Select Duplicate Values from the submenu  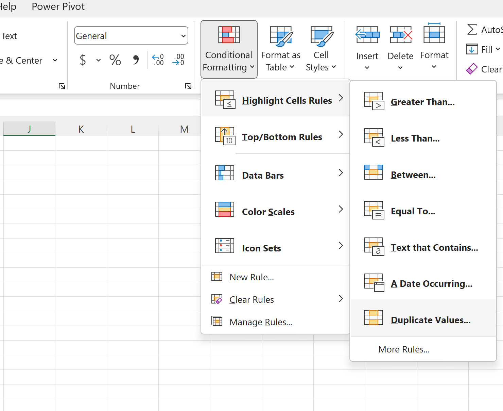click(x=430, y=320)
